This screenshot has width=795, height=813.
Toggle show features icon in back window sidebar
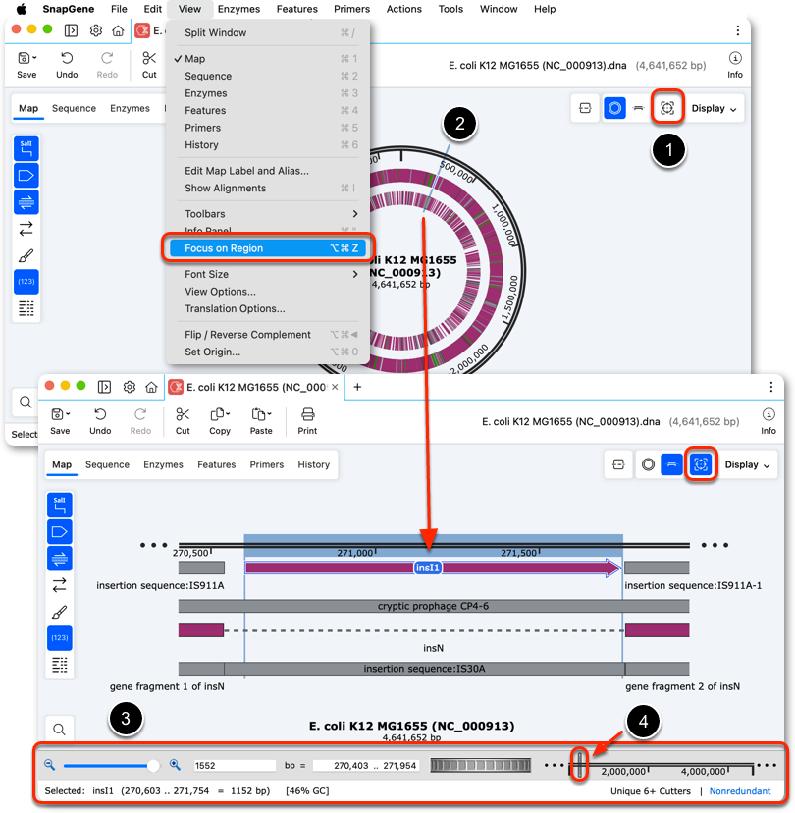point(26,175)
